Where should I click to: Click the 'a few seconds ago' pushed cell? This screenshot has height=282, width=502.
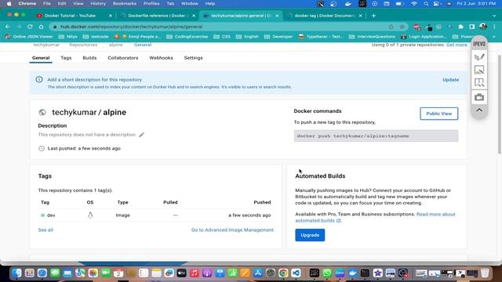click(249, 215)
